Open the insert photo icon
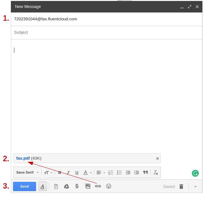The height and width of the screenshot is (200, 203). point(88,186)
